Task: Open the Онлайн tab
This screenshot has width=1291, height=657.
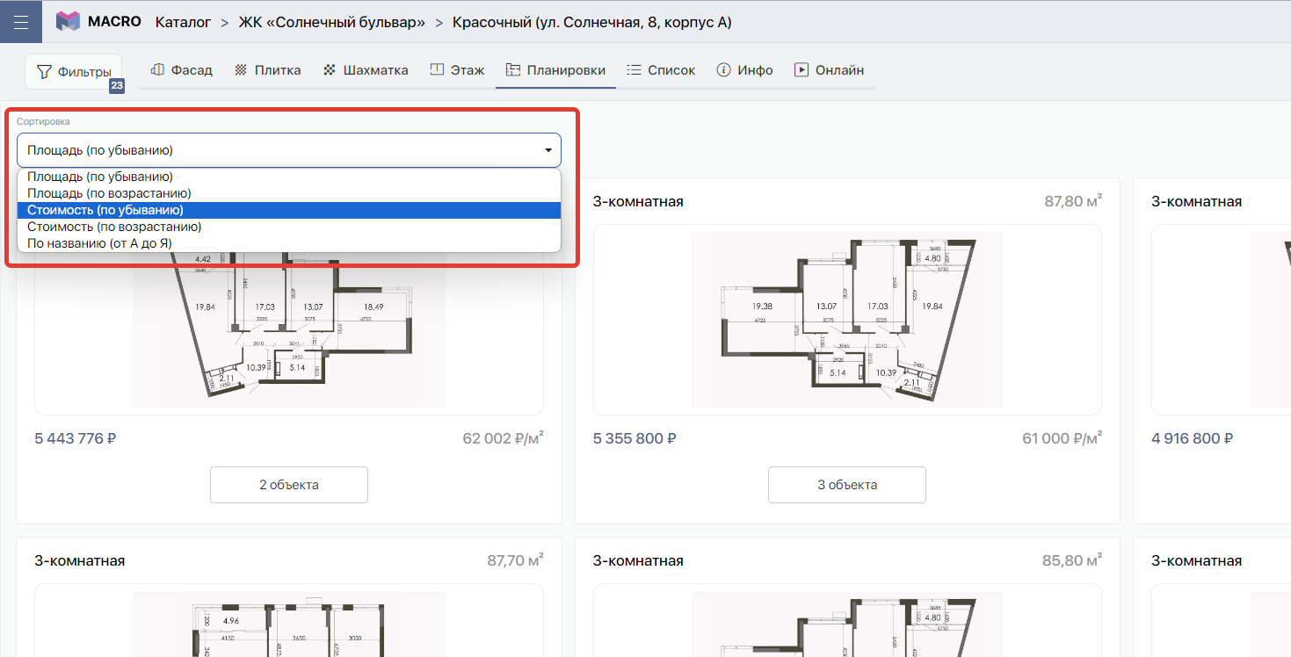Action: [829, 70]
